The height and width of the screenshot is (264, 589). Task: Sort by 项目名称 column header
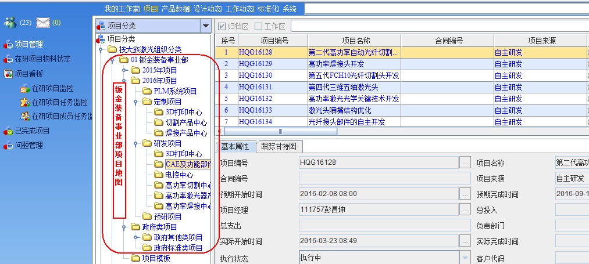click(x=354, y=41)
